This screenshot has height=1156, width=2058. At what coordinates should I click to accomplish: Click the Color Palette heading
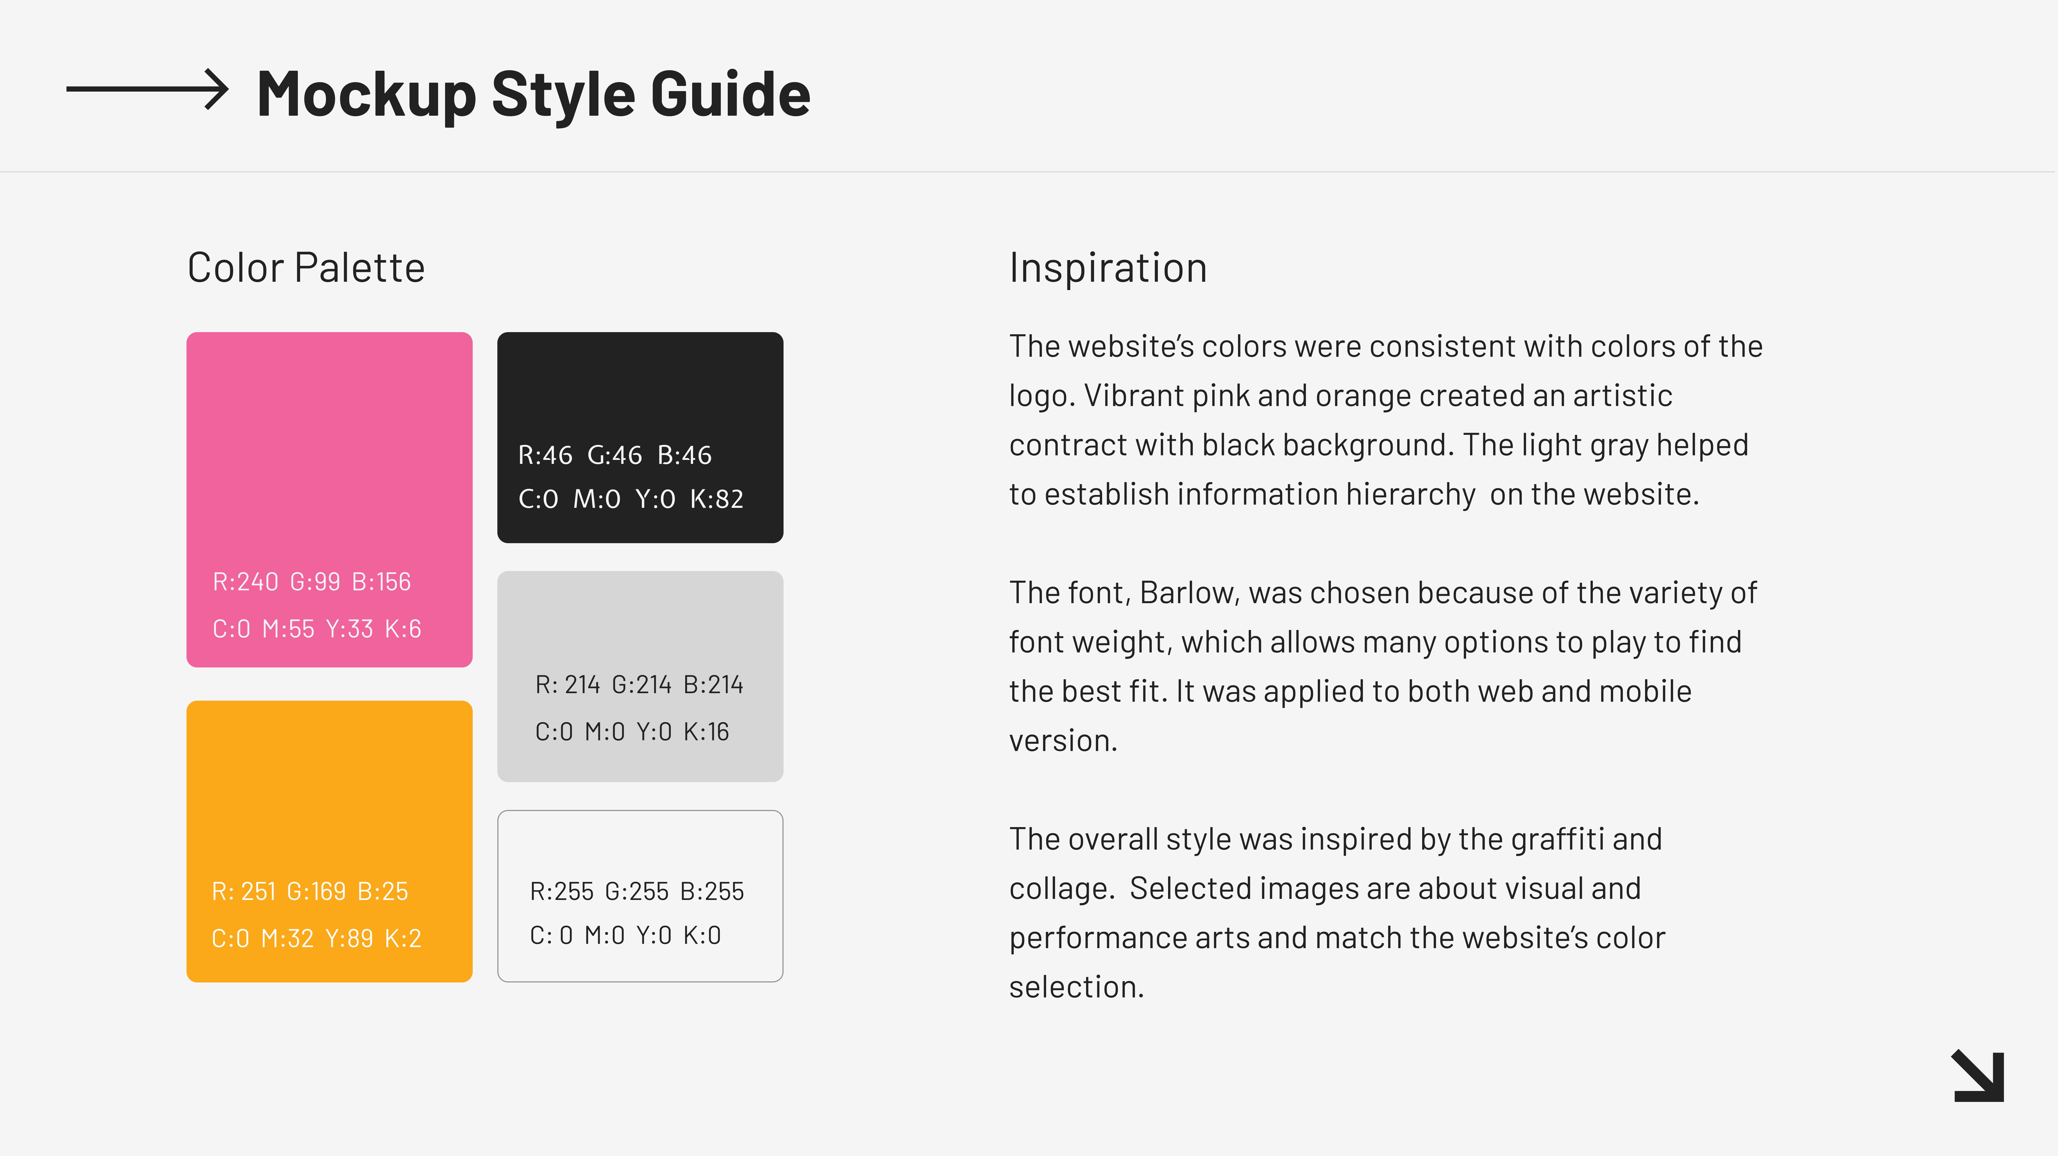click(306, 268)
